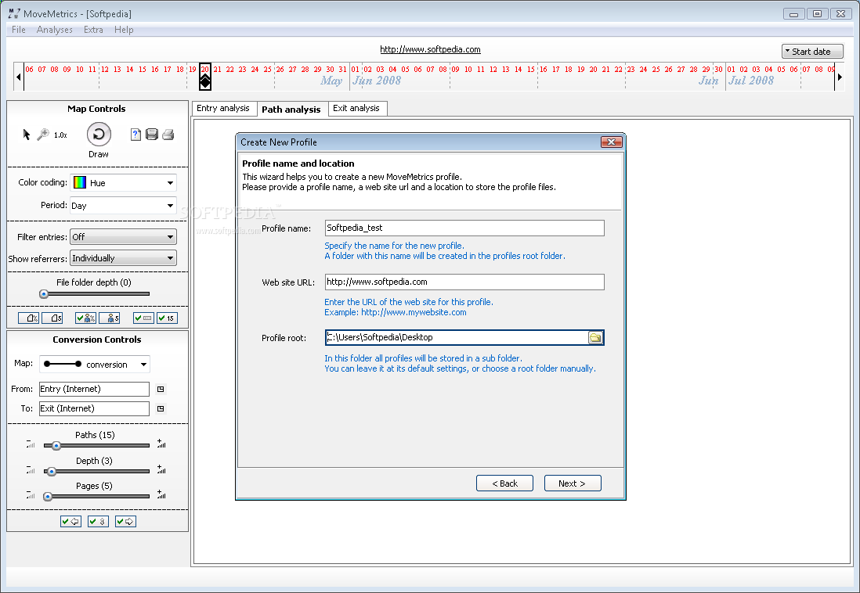Toggle the checked left-arrow conversion button
Viewport: 860px width, 593px height.
coord(70,522)
